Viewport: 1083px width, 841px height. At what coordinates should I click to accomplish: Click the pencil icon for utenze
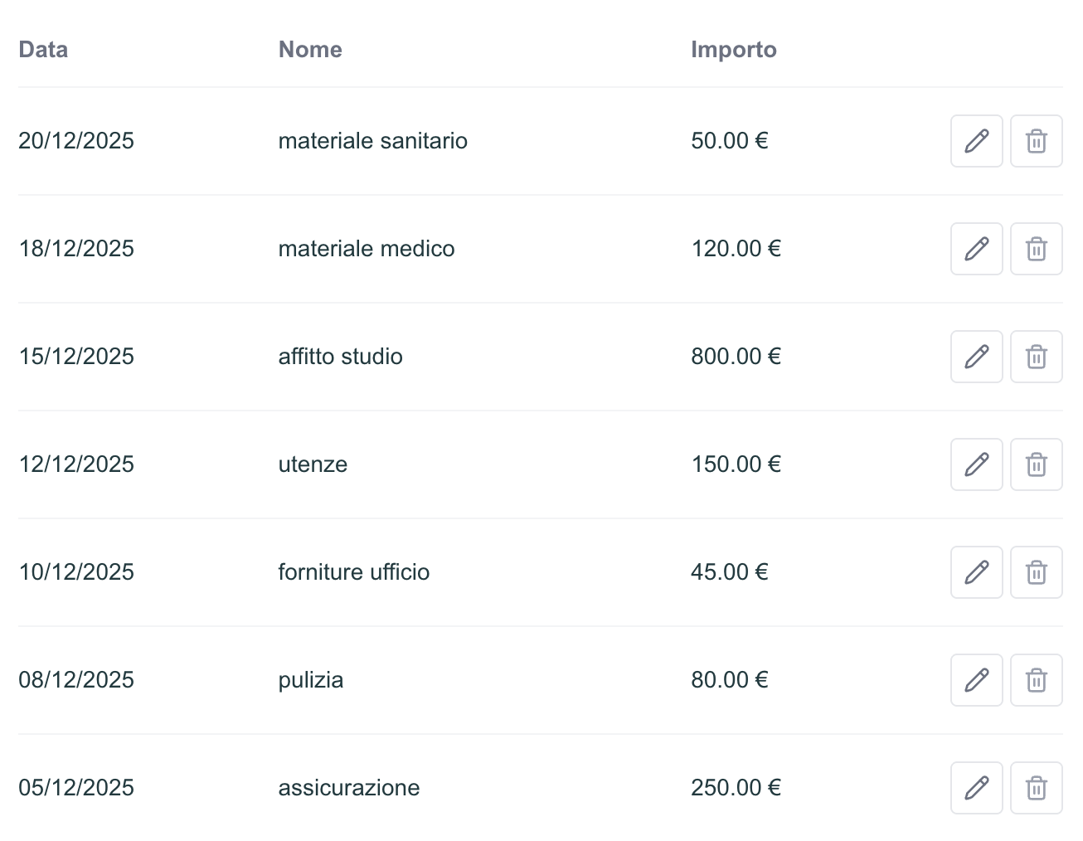976,464
